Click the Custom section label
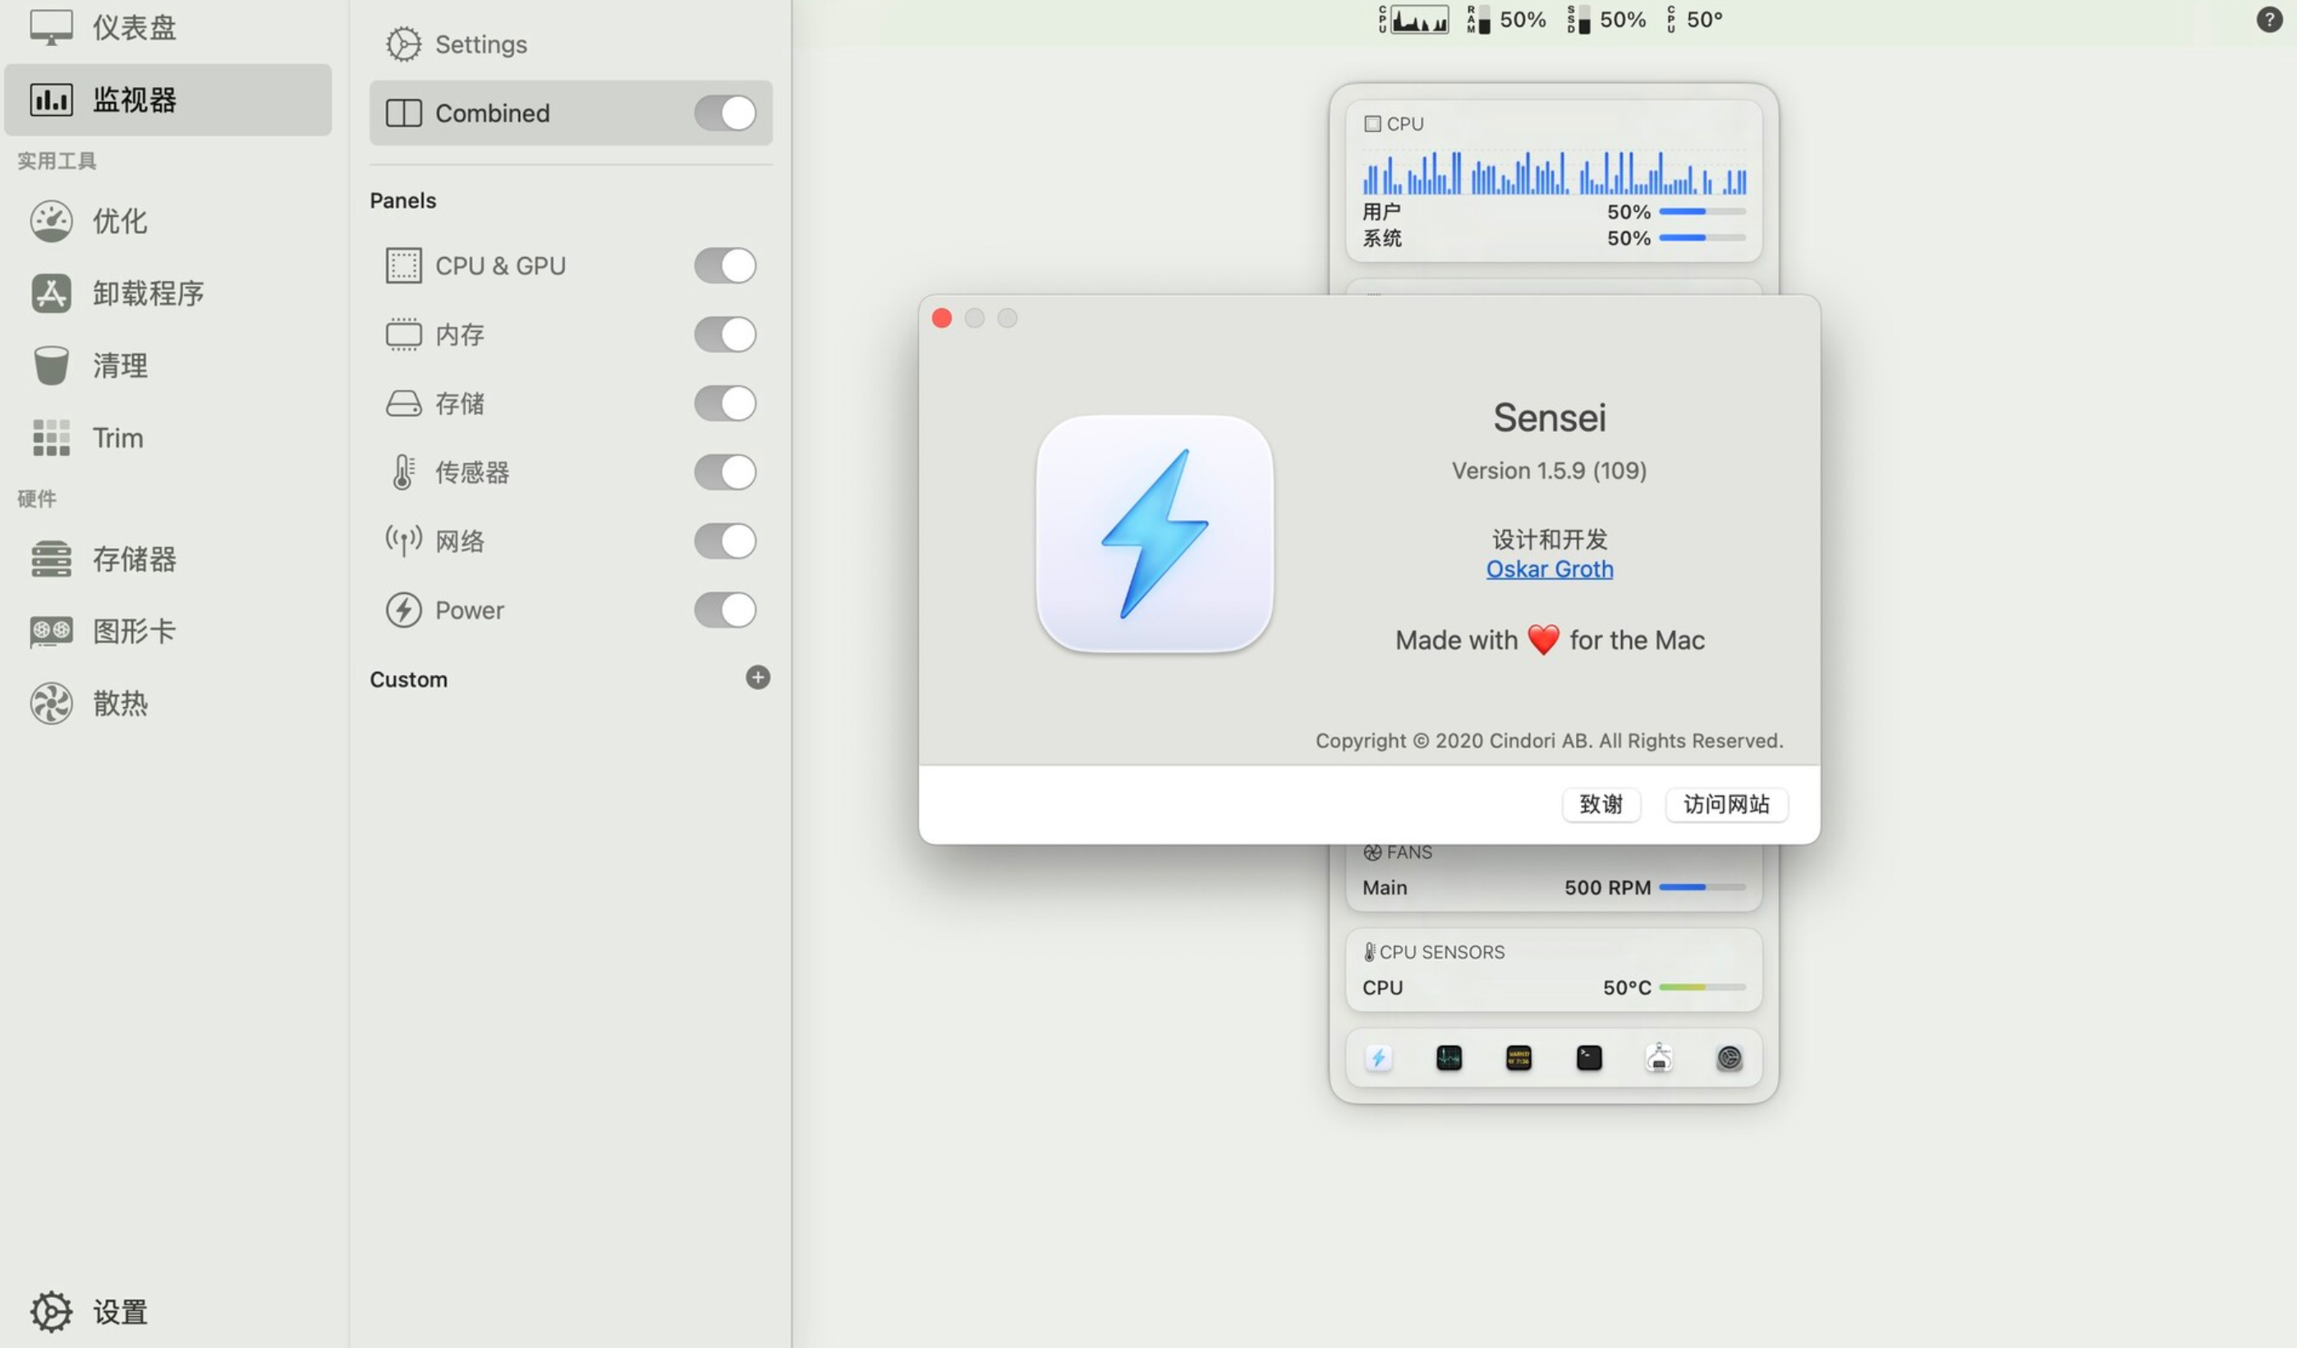This screenshot has height=1348, width=2297. click(408, 679)
